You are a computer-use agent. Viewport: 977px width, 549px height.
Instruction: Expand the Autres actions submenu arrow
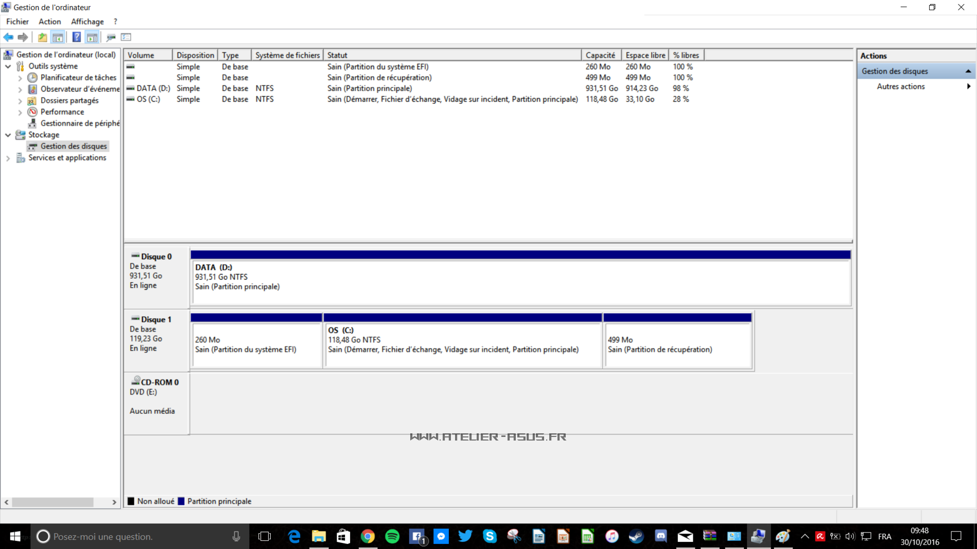968,86
